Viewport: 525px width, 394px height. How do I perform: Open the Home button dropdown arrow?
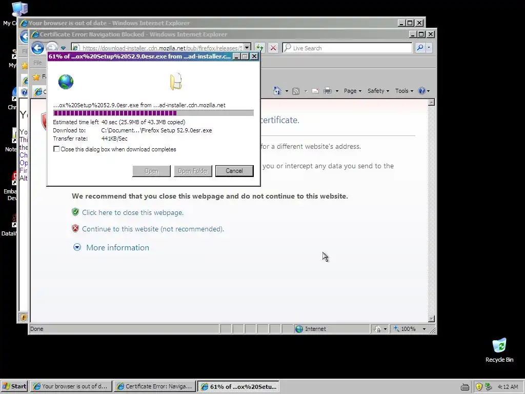[x=287, y=91]
